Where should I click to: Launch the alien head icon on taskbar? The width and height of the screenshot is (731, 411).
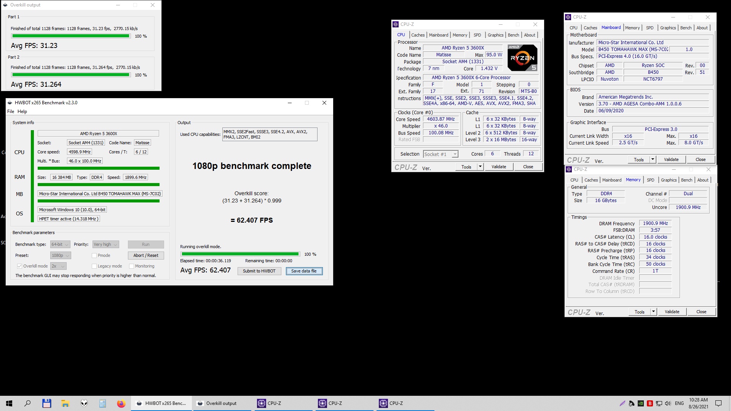tap(84, 403)
